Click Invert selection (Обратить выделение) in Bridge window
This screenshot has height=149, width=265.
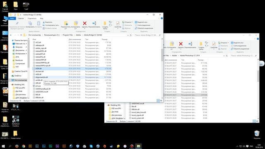coord(144,28)
